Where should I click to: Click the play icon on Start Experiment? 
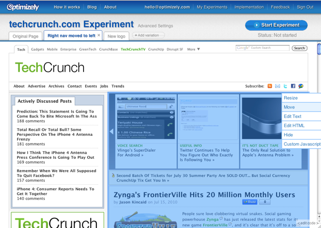tap(256, 25)
